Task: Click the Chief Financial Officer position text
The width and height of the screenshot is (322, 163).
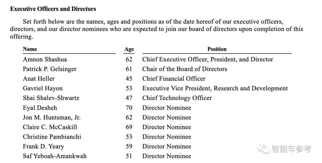Action: [174, 79]
